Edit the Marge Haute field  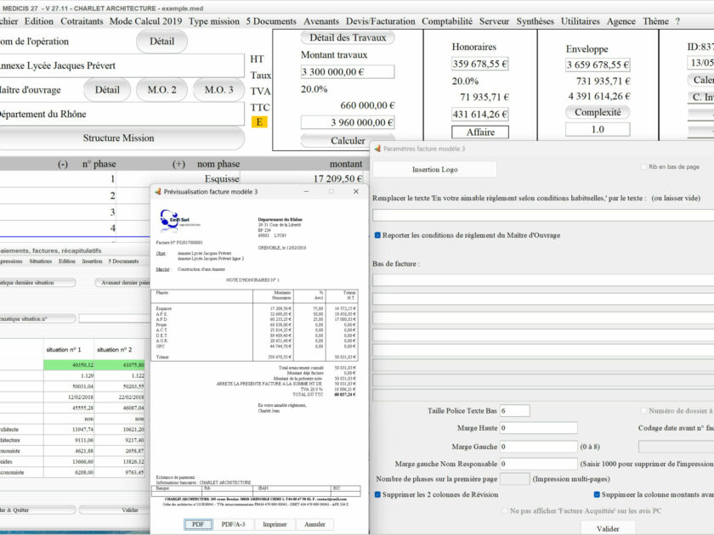pyautogui.click(x=539, y=428)
